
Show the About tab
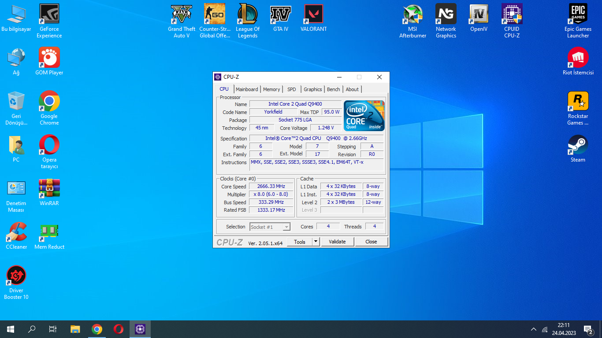[352, 89]
